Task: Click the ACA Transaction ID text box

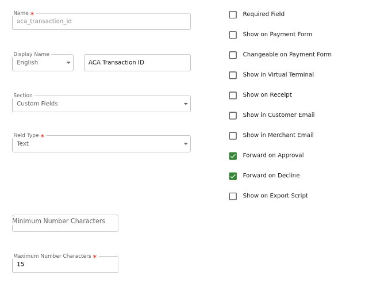Action: click(137, 63)
